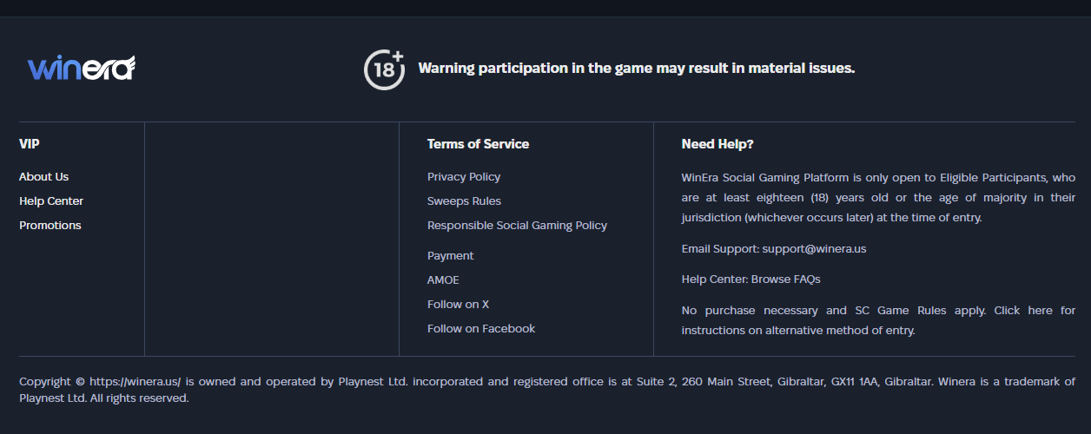This screenshot has width=1091, height=434.
Task: Open the Help Center footer link
Action: coord(51,201)
